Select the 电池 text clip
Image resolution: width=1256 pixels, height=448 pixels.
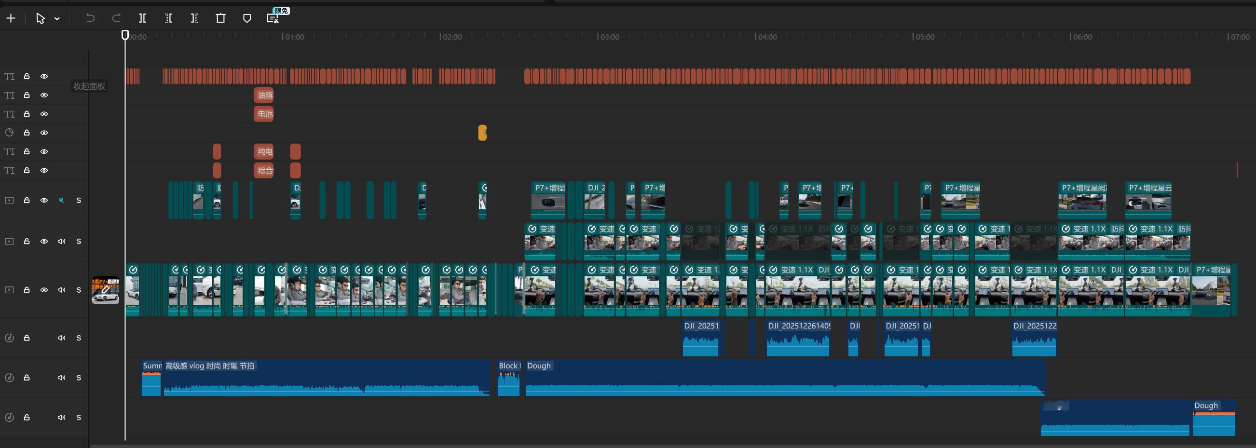coord(264,114)
